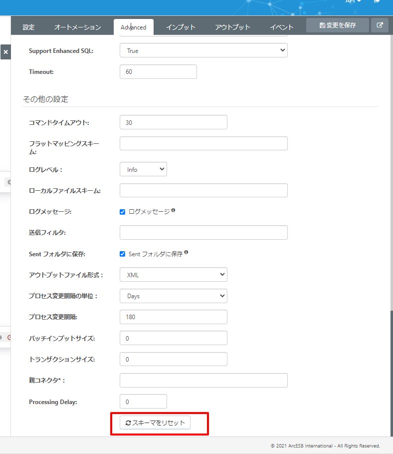Click the Timeout input field showing 60

158,71
